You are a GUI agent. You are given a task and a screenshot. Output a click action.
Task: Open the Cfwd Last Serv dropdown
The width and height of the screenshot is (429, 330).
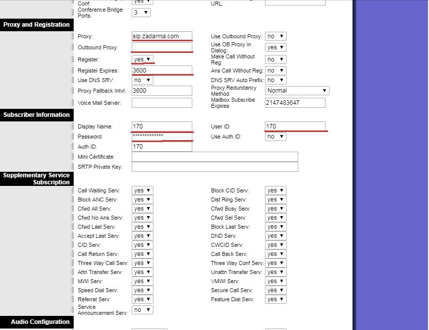point(142,227)
